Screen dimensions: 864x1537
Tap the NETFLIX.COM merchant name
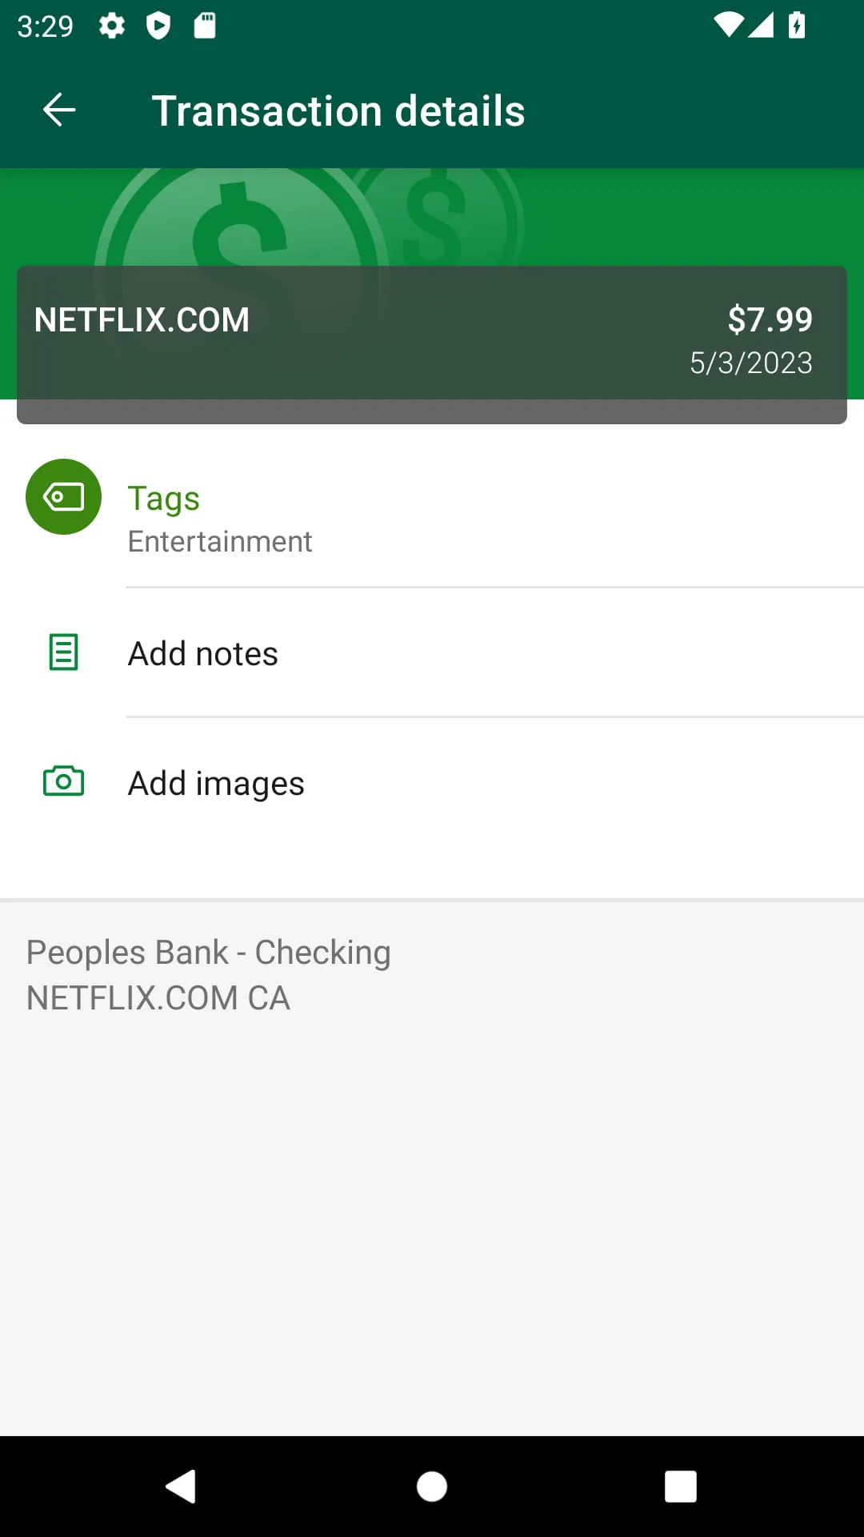pyautogui.click(x=142, y=320)
